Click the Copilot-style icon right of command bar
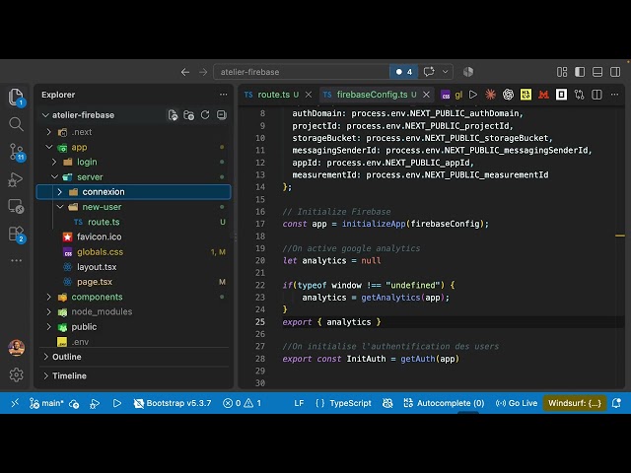Image resolution: width=631 pixels, height=473 pixels. tap(468, 72)
